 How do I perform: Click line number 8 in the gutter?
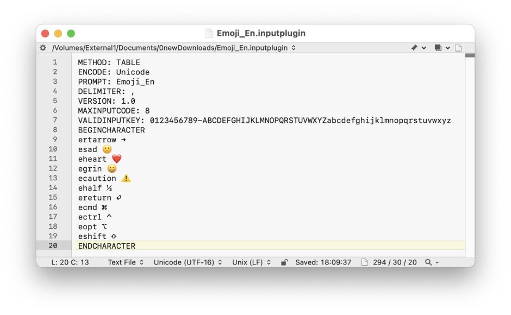tap(55, 130)
